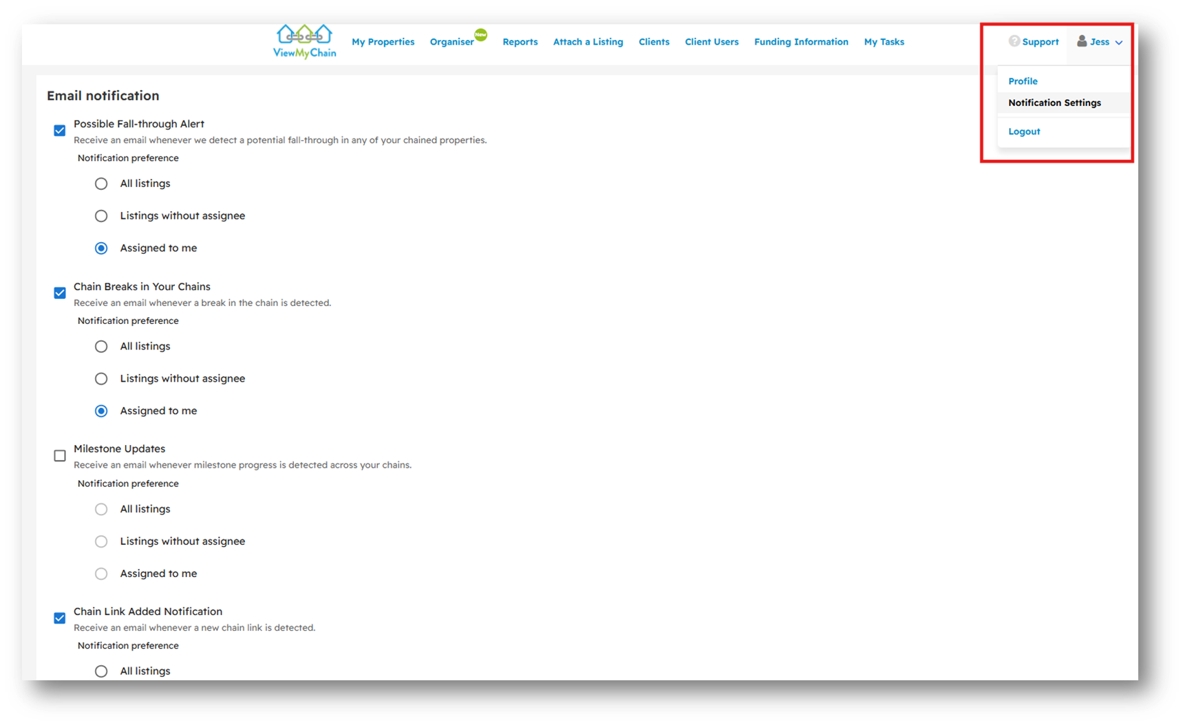Open Attach a Listing
This screenshot has width=1183, height=725.
(x=588, y=42)
